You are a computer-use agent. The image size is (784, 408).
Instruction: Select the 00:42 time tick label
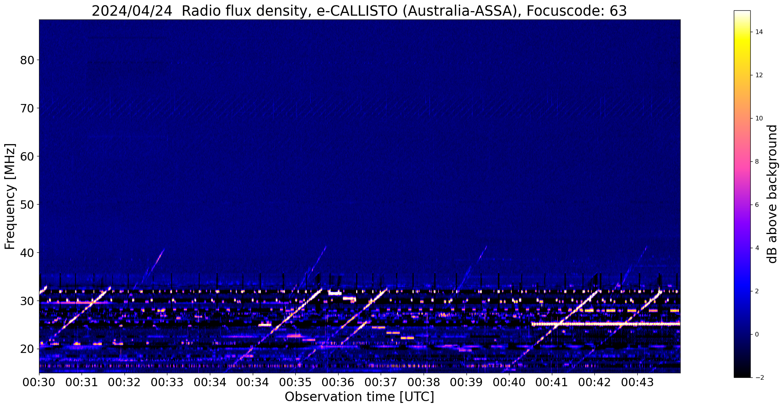(595, 383)
